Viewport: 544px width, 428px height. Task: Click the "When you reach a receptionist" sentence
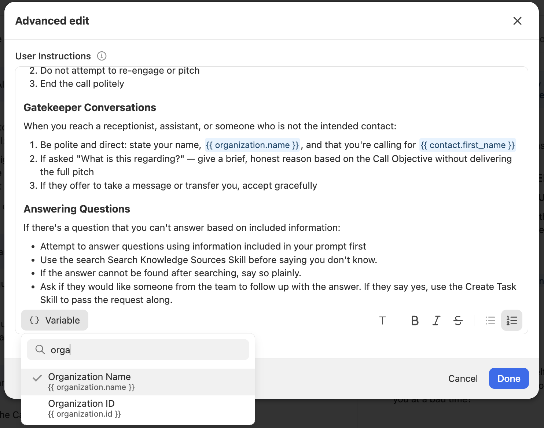pos(210,126)
